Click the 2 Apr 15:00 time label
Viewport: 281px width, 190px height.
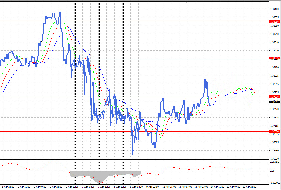click(x=24, y=187)
